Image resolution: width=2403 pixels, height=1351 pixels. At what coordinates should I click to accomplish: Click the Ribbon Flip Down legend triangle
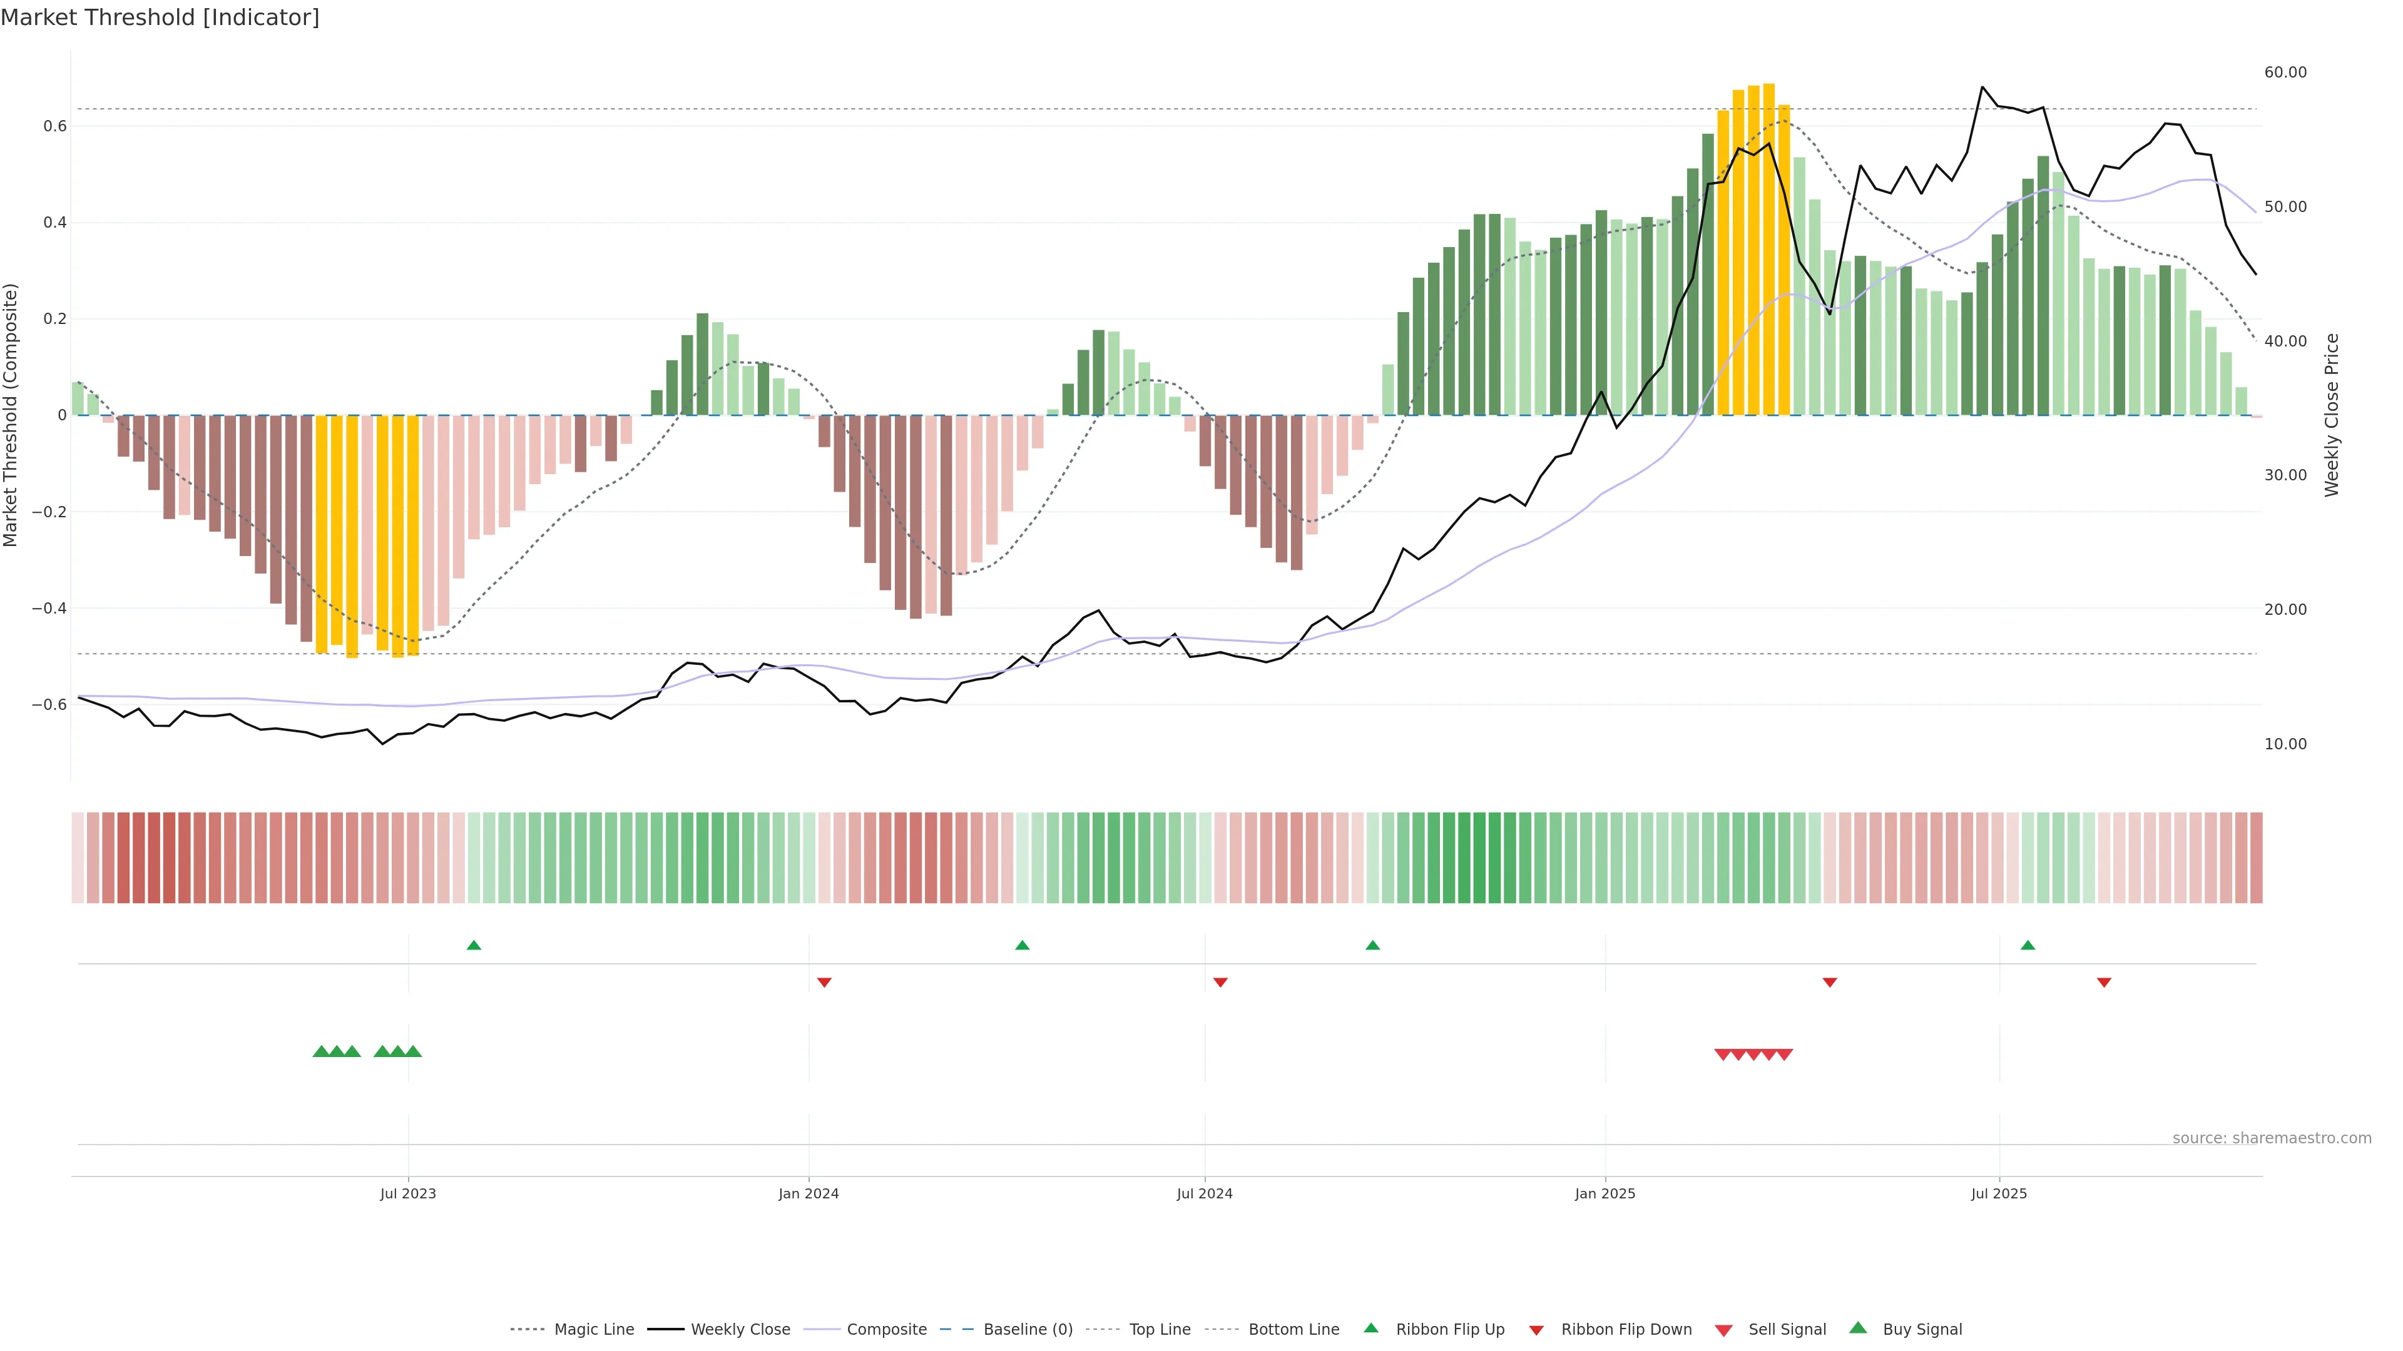(x=1536, y=1330)
